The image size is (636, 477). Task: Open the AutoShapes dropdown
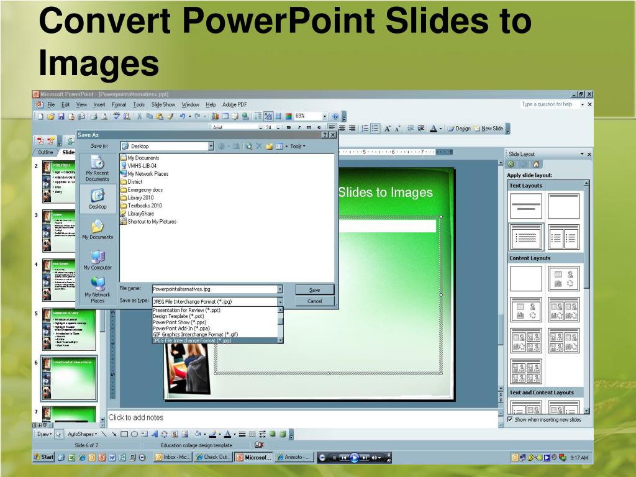(83, 434)
